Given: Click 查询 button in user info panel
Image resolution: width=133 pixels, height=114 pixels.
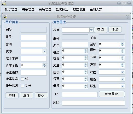Looking at the screenshot, I should coord(26,95).
